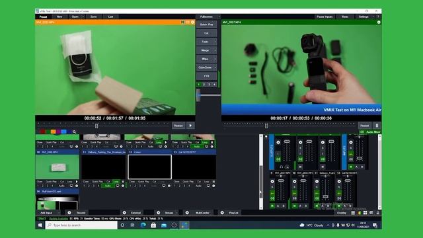423x238 pixels.
Task: Play the preview video clip
Action: [190, 126]
